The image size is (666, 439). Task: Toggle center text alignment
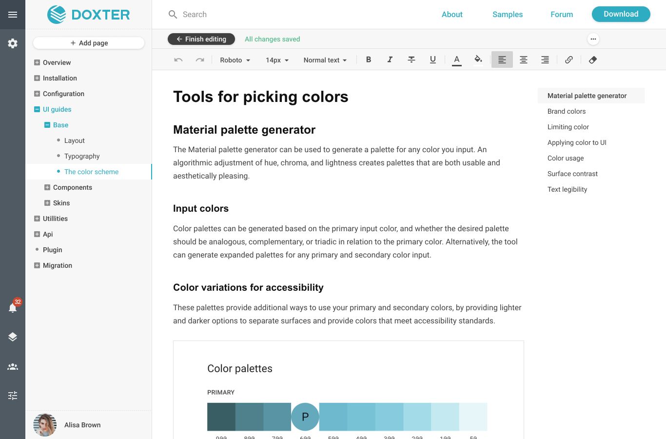tap(524, 60)
